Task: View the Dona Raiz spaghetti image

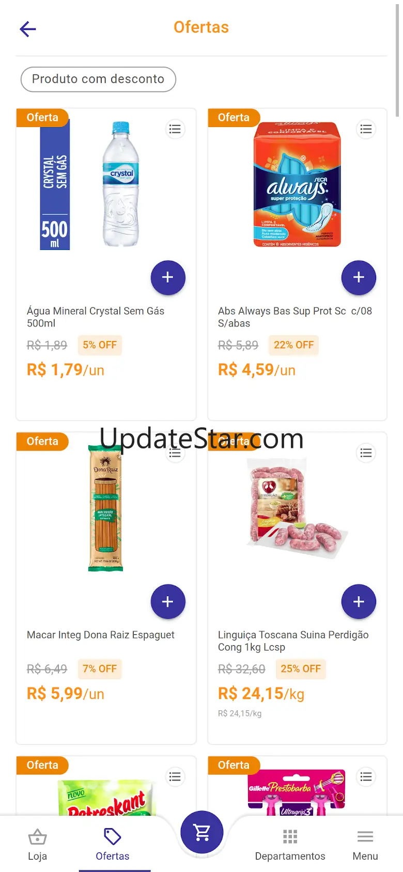Action: pos(106,508)
